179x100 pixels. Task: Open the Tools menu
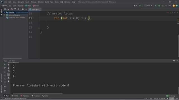tap(56, 2)
